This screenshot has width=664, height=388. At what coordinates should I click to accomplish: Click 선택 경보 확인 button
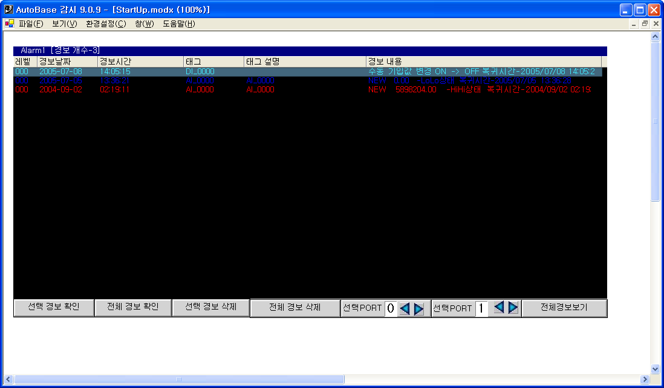pyautogui.click(x=54, y=307)
